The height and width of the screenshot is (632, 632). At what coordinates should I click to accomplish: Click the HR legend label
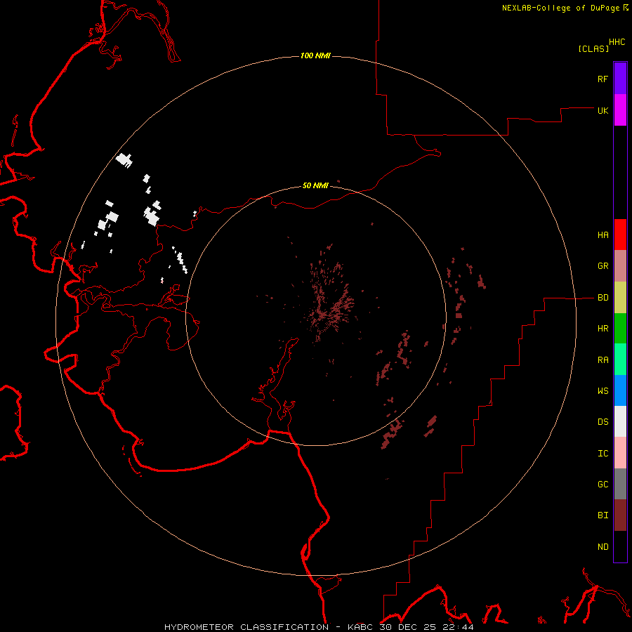[603, 329]
